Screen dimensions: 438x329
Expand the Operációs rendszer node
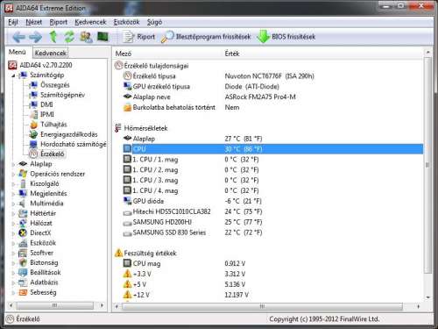13,175
